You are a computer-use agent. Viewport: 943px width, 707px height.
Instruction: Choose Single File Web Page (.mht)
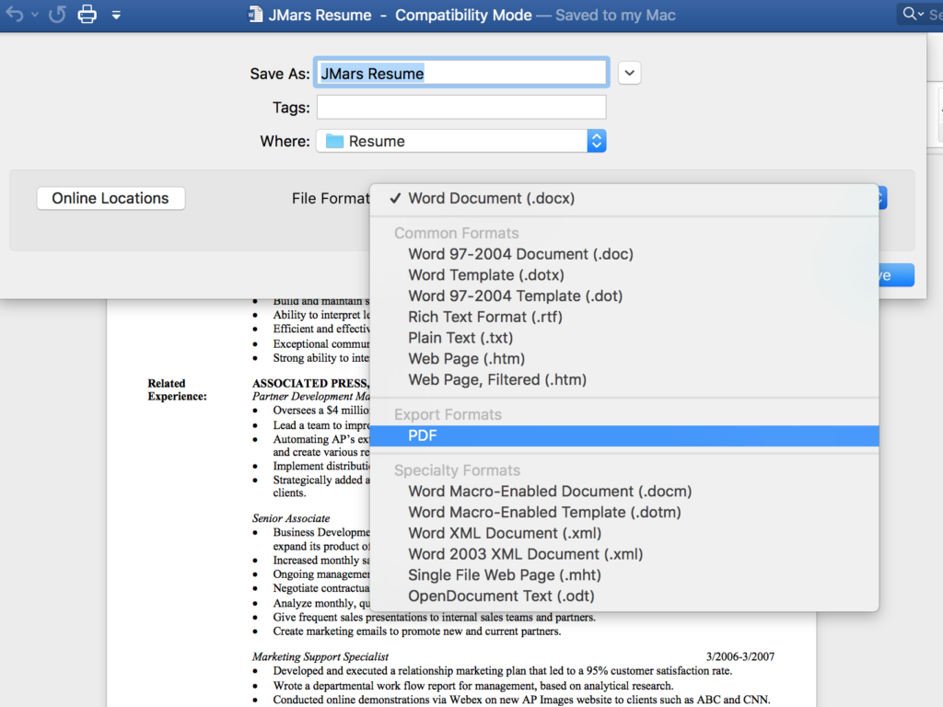pyautogui.click(x=624, y=575)
